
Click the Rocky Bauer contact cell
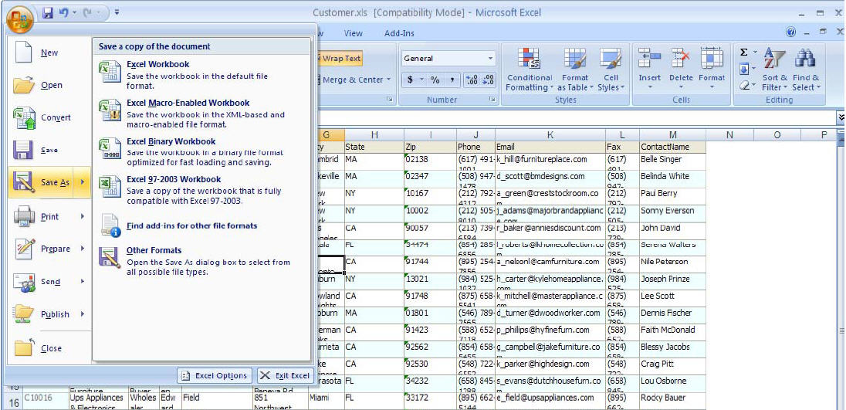coord(672,401)
